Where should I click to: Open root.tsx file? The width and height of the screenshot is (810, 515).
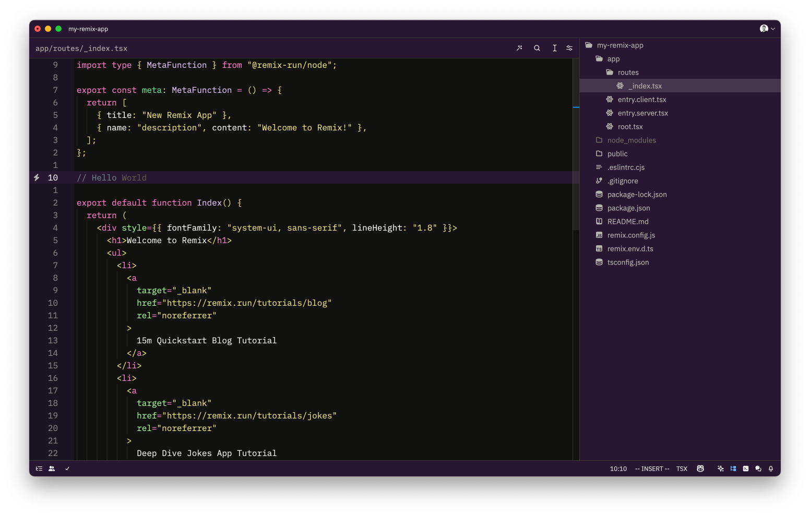680,127
